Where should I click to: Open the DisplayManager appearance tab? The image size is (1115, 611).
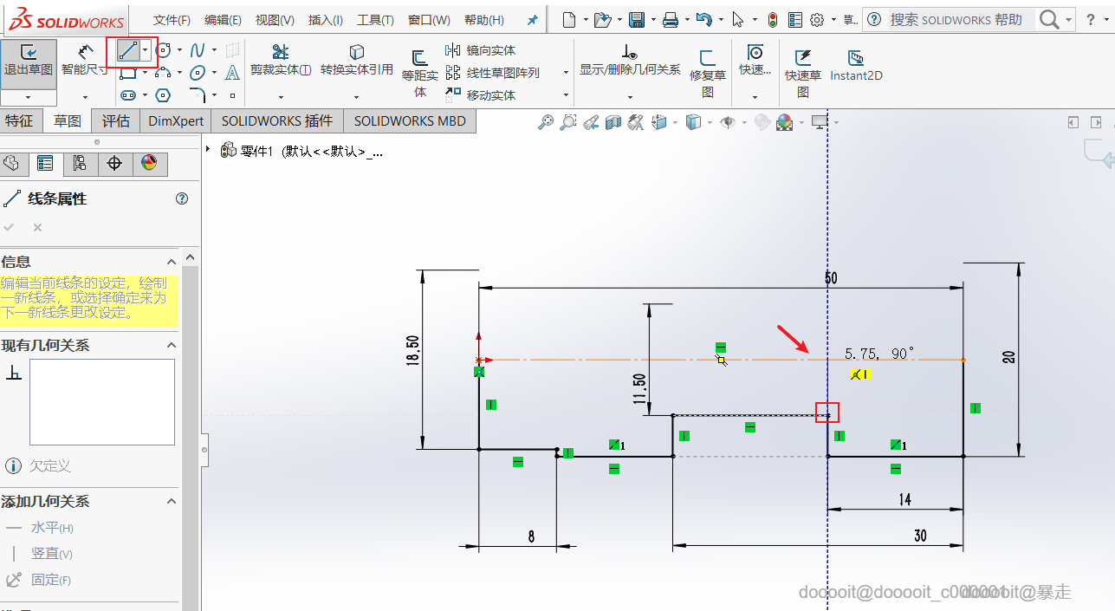(149, 163)
